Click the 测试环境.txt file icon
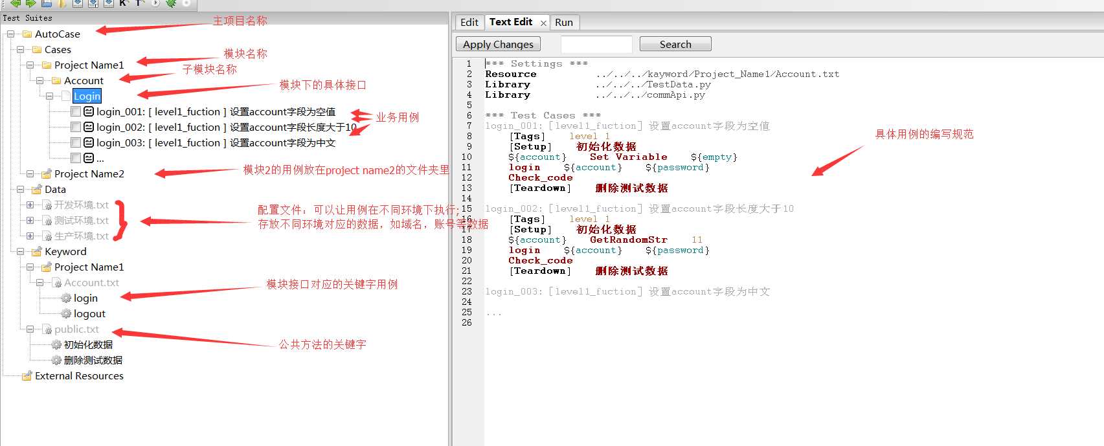The height and width of the screenshot is (446, 1104). coord(47,220)
